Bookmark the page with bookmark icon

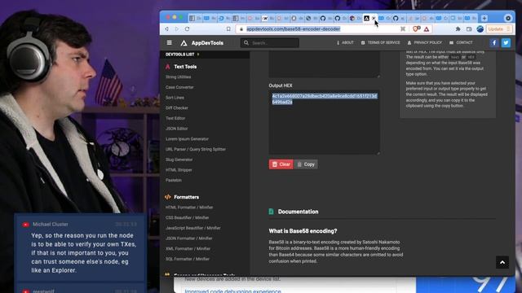coord(228,29)
